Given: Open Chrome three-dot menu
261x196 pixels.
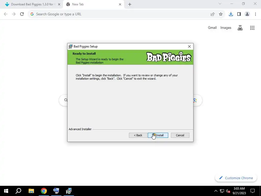Looking at the screenshot, I should 255,14.
